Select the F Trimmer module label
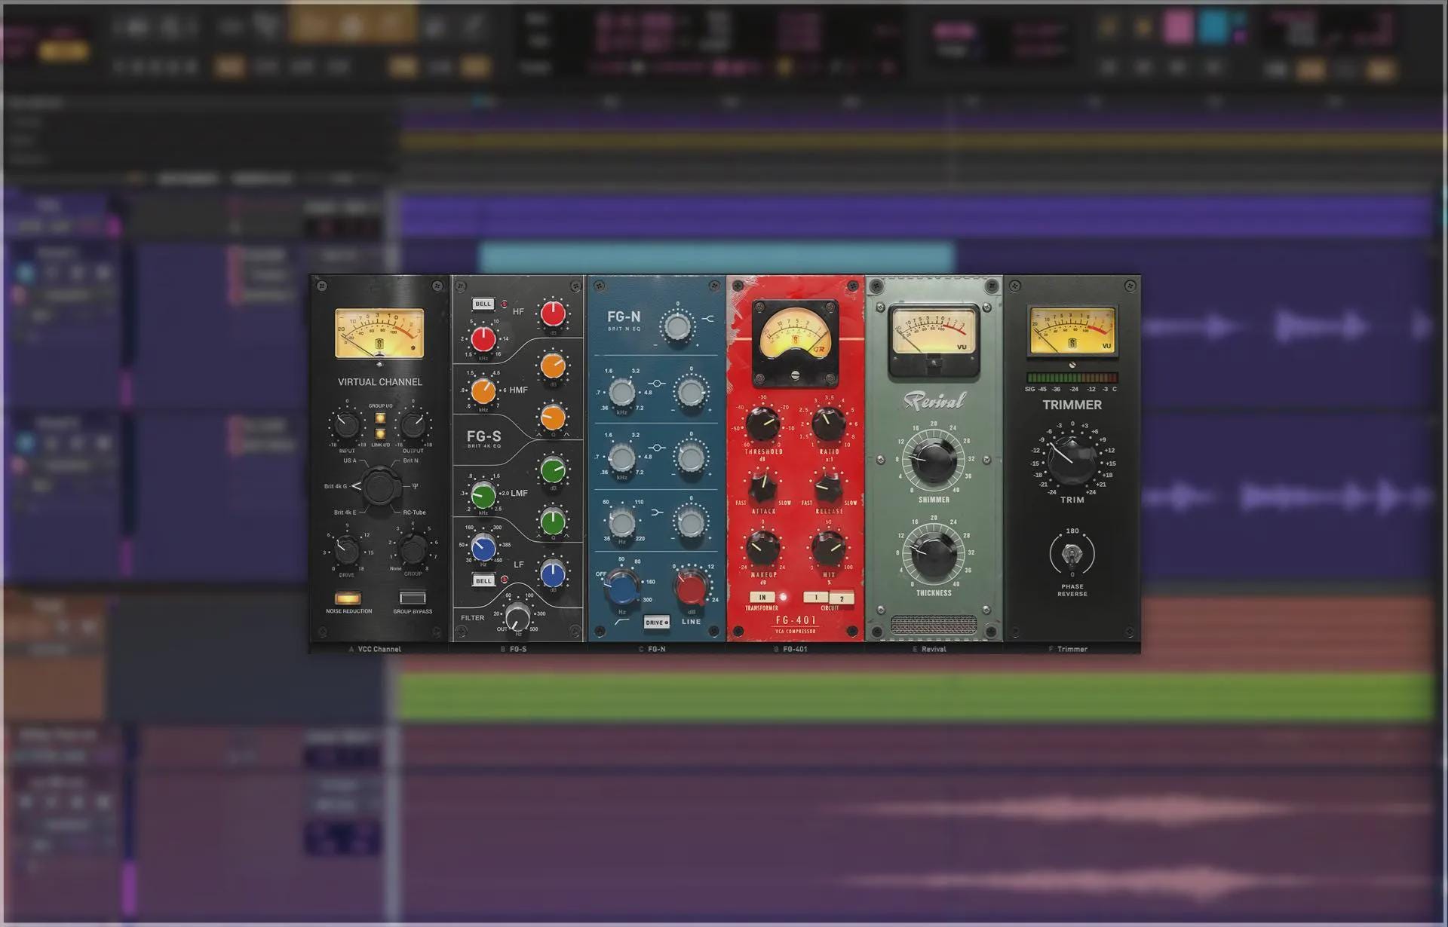Screen dimensions: 1448x927 click(x=1068, y=649)
